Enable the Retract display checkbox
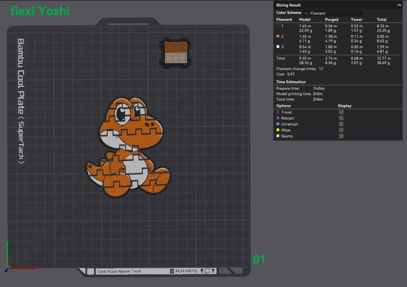407x287 pixels. [x=341, y=118]
